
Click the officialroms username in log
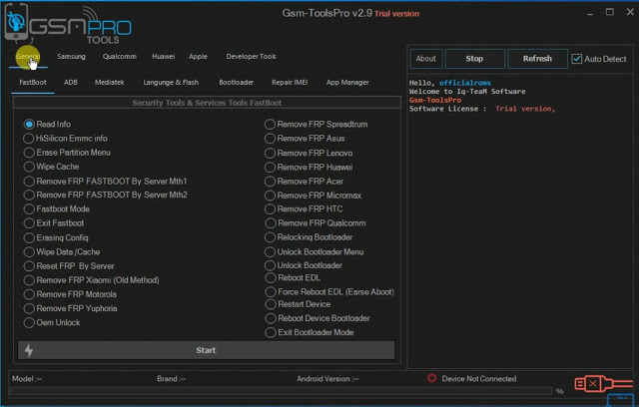click(465, 83)
